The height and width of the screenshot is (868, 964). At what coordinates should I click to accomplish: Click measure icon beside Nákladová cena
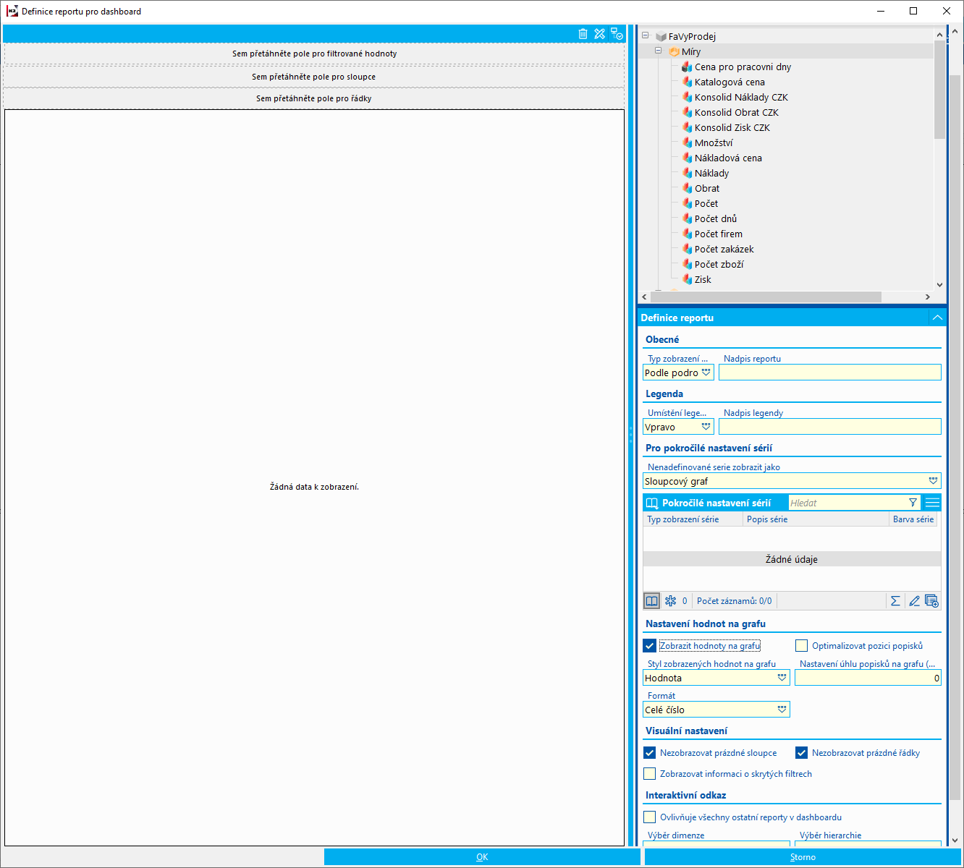click(687, 158)
